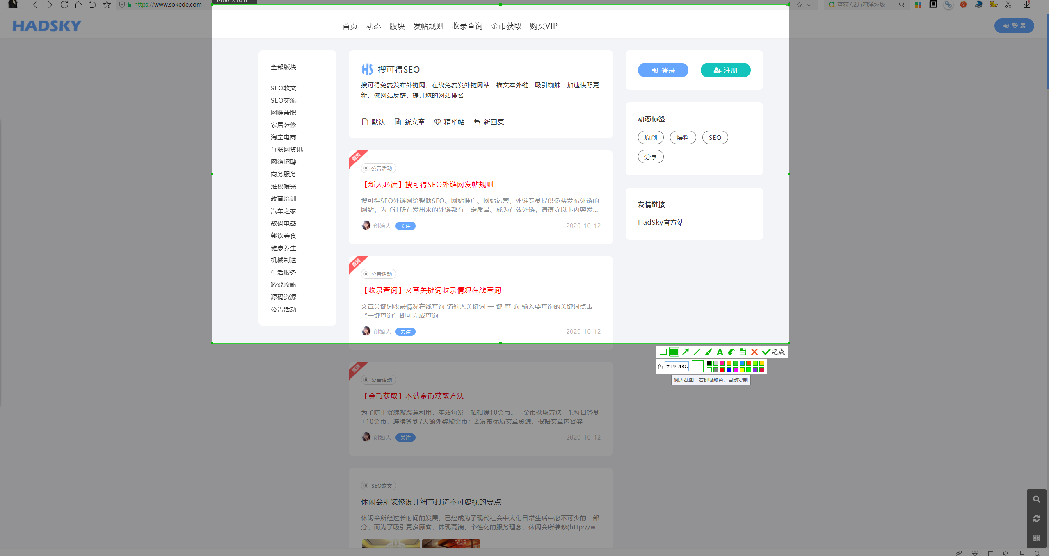Choose the straight line drawing tool
This screenshot has height=556, width=1049.
click(x=697, y=352)
